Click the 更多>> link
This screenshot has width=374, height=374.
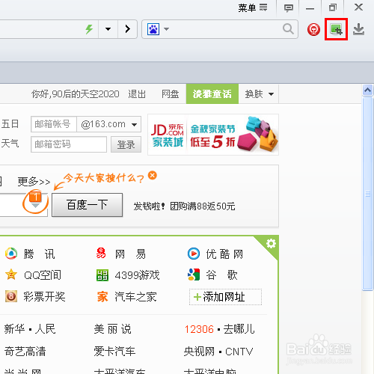[x=34, y=182]
